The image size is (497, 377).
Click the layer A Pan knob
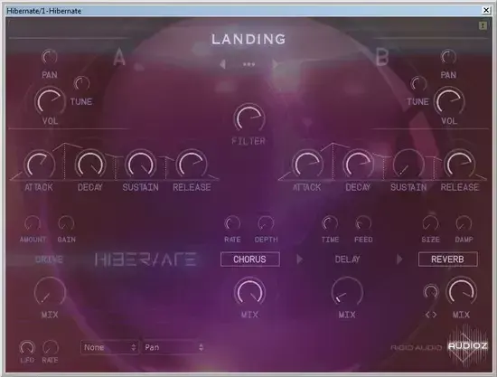click(x=50, y=57)
